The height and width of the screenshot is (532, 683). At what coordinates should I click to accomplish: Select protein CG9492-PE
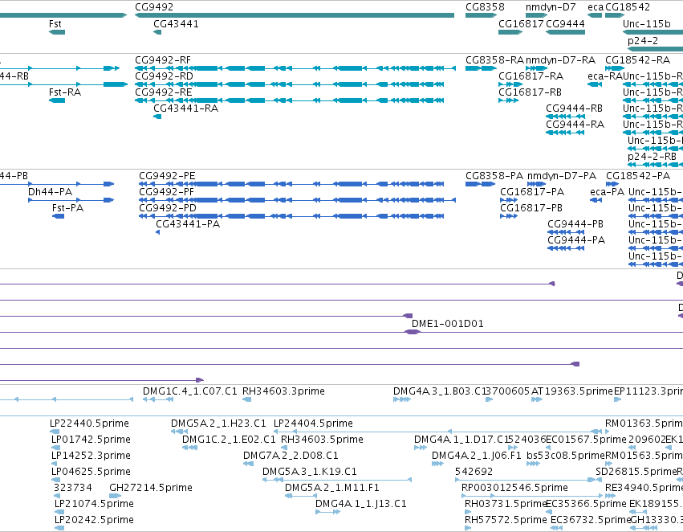pos(167,176)
